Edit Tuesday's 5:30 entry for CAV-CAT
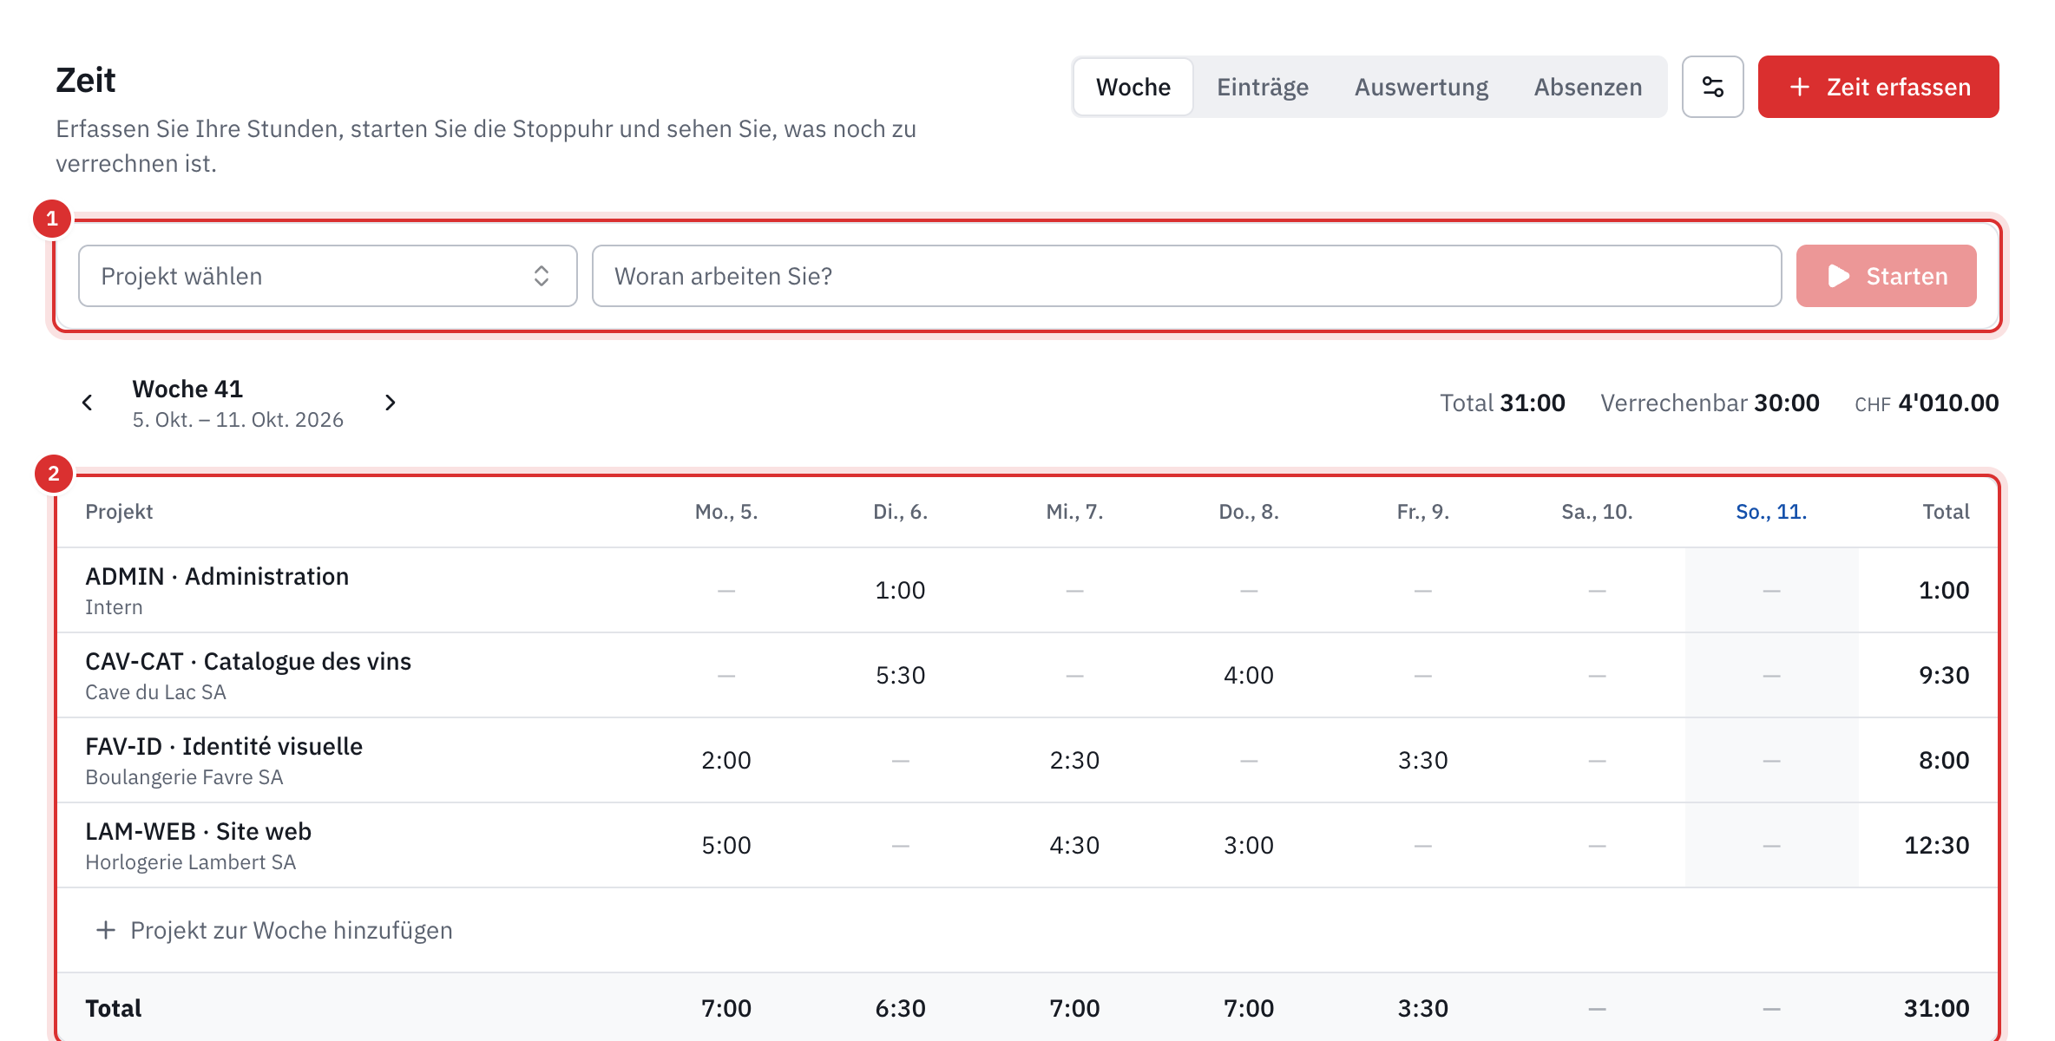 click(900, 675)
